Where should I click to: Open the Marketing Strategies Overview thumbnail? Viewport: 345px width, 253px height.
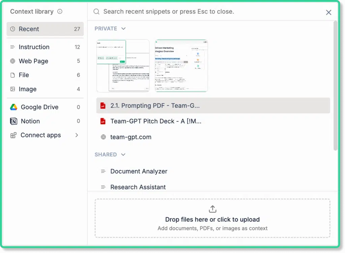click(x=181, y=66)
